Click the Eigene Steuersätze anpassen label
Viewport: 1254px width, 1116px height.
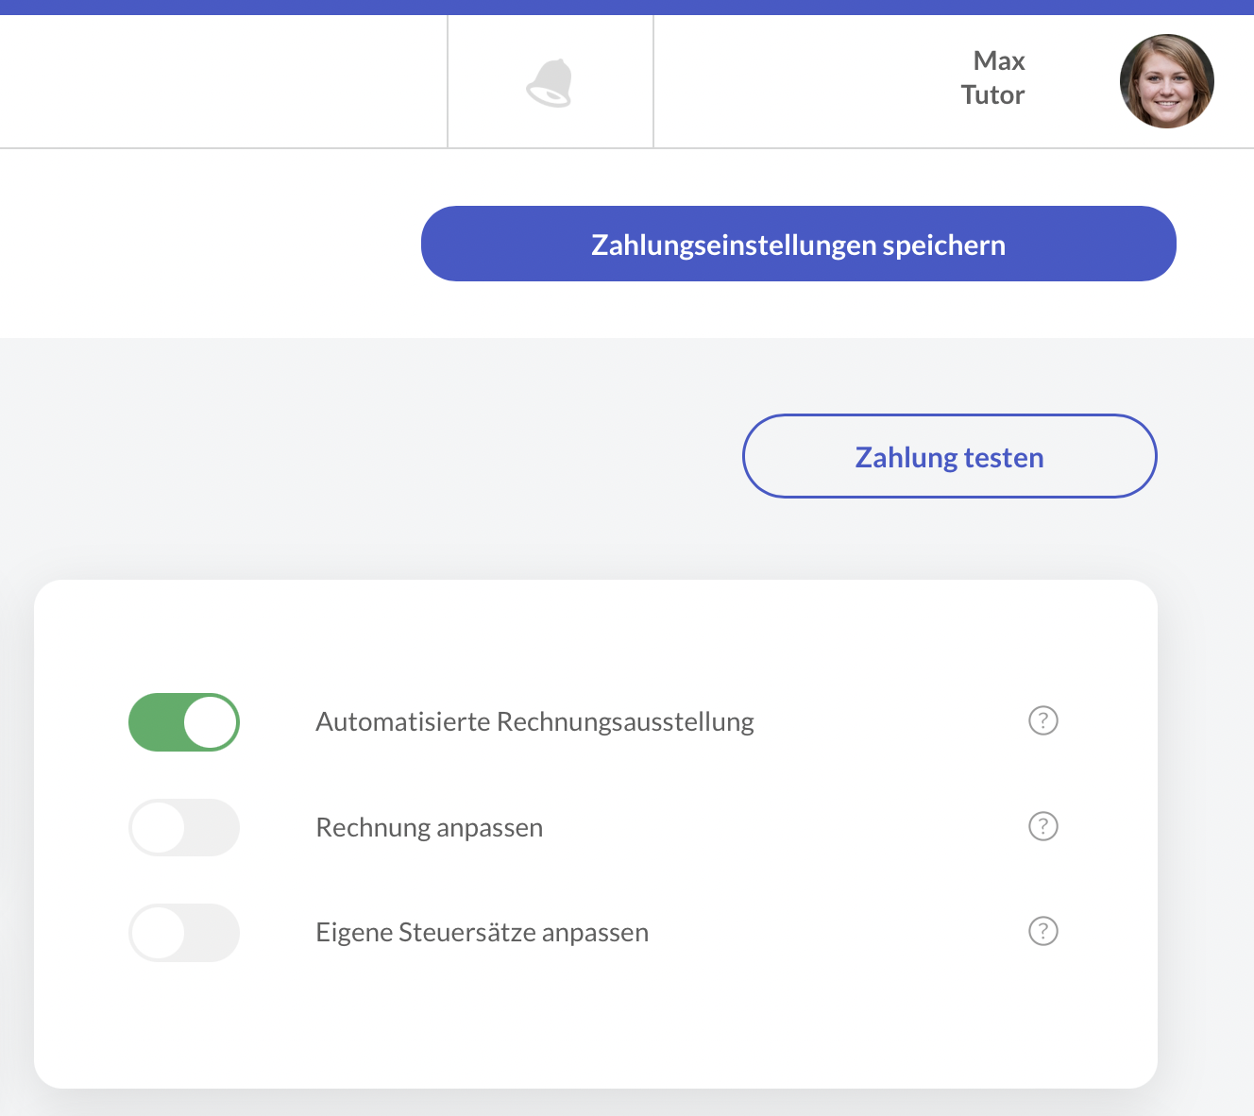(x=482, y=933)
